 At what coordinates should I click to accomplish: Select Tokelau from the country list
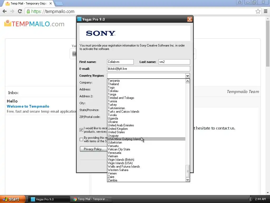point(146,91)
